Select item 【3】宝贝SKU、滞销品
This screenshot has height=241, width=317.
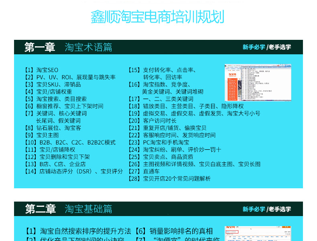(x=53, y=84)
